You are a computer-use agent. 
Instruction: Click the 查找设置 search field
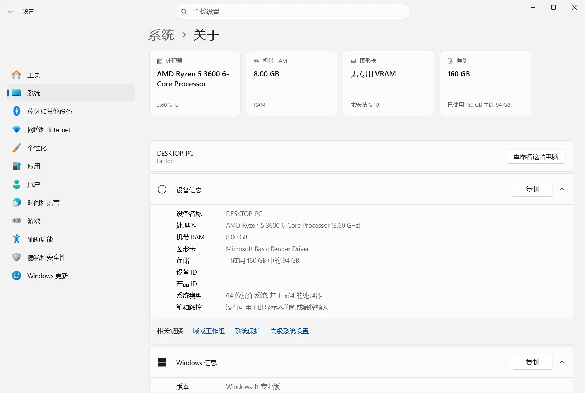tap(292, 12)
